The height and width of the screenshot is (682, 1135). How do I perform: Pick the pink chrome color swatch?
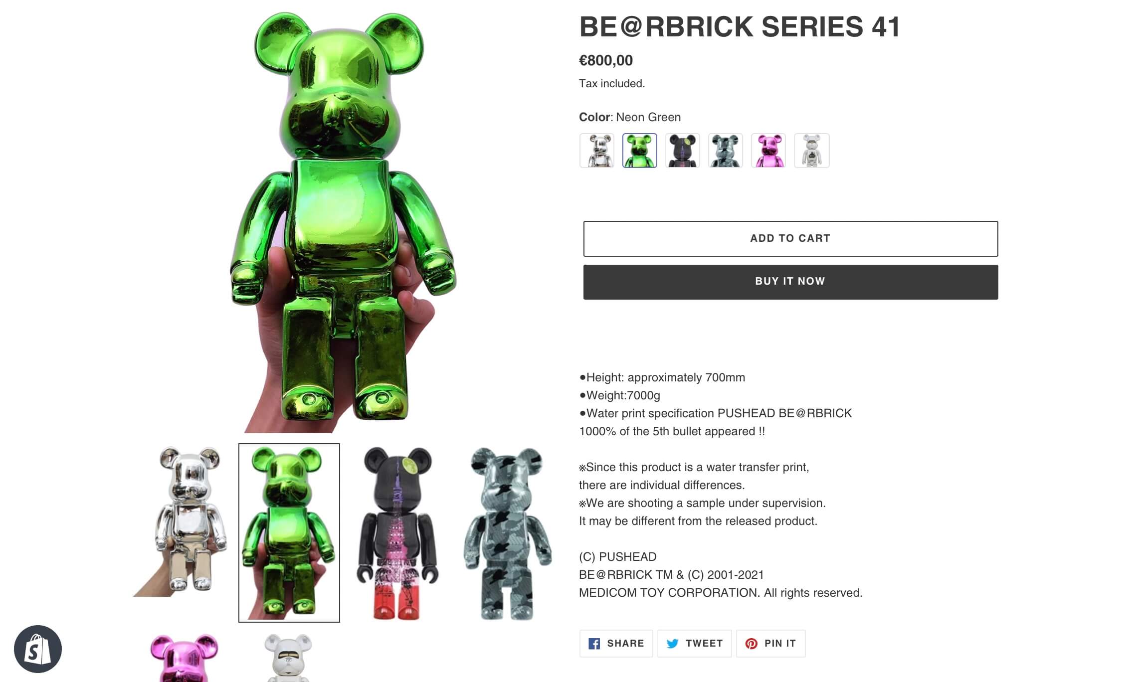(768, 151)
